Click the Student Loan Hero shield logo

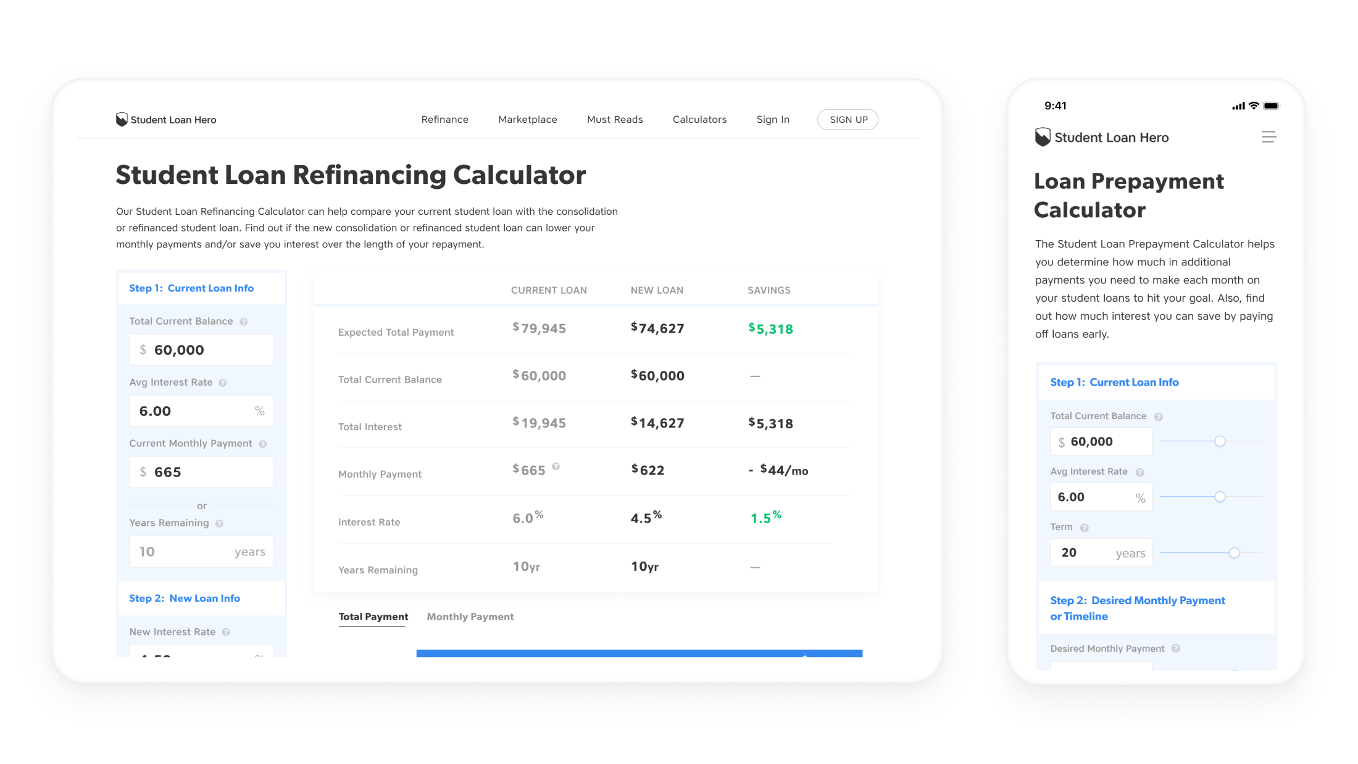pyautogui.click(x=121, y=118)
